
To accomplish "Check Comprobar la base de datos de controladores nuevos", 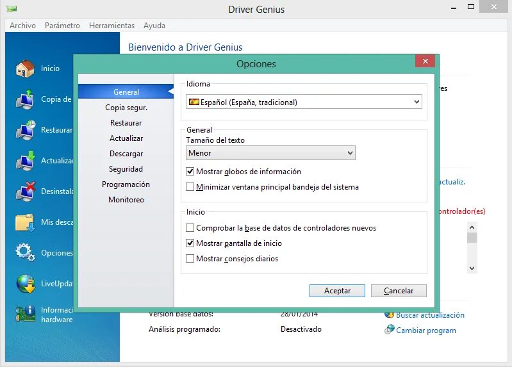I will point(190,227).
